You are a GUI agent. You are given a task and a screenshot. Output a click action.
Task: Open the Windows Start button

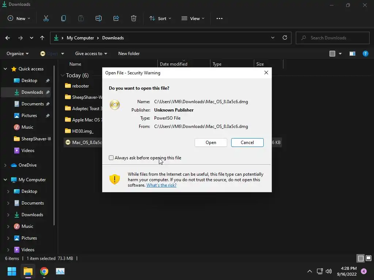click(12, 271)
